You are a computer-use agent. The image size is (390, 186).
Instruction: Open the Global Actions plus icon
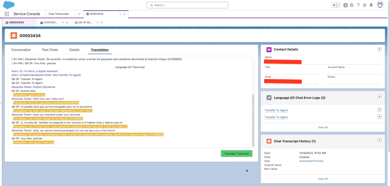(345, 5)
